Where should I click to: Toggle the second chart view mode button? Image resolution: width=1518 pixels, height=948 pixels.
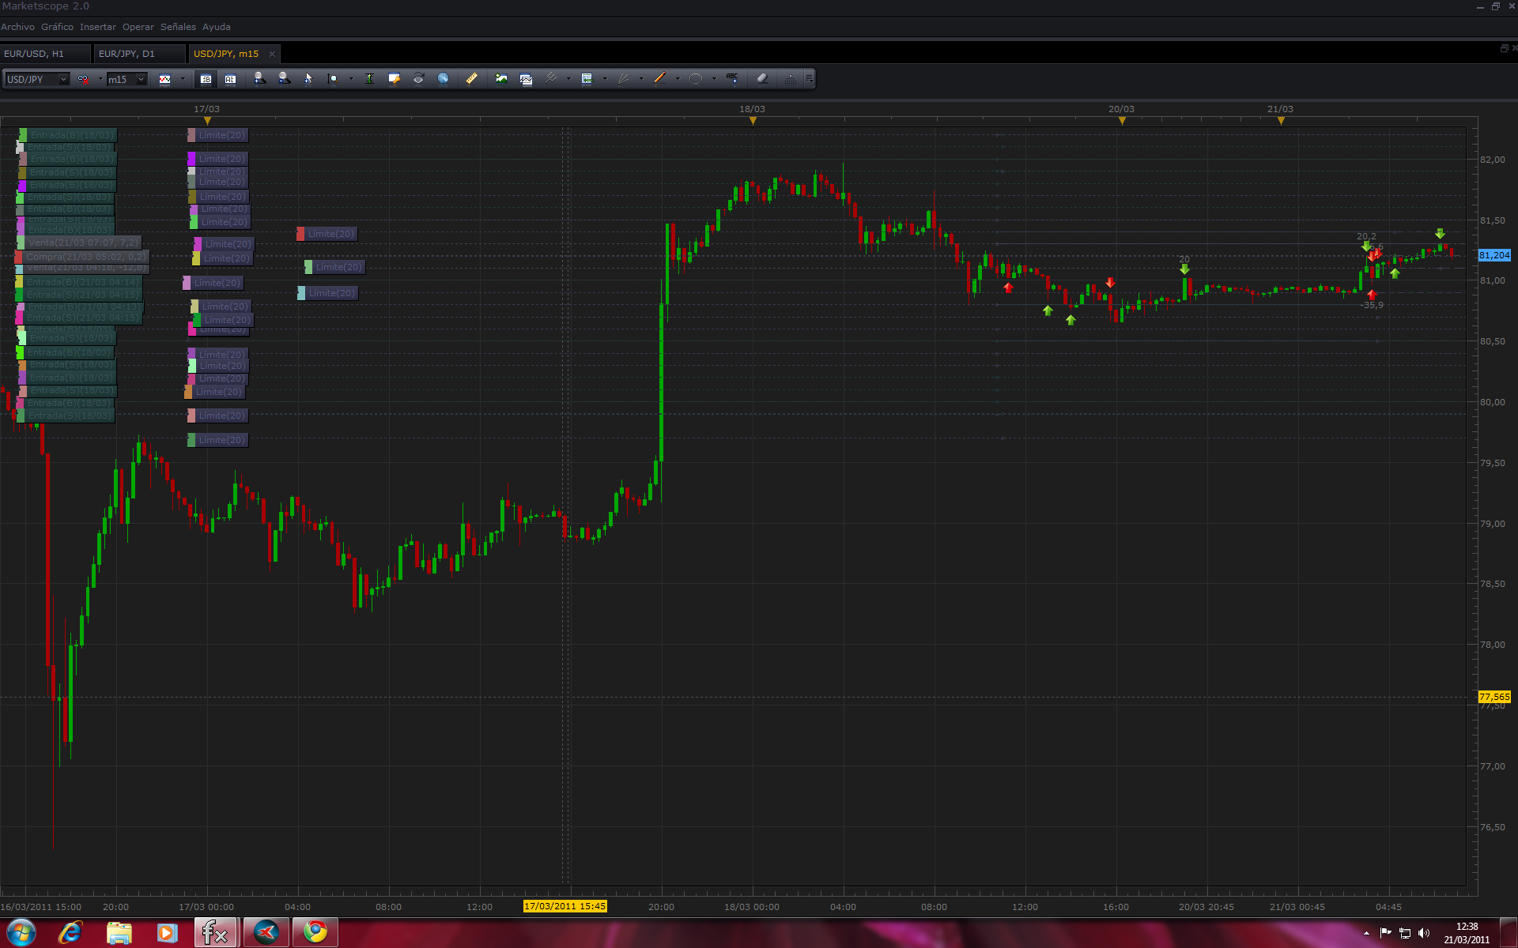pyautogui.click(x=230, y=79)
